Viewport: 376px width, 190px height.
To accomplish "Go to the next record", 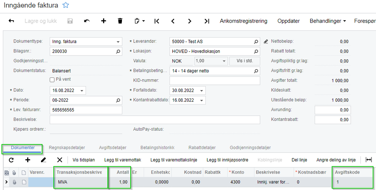I will pos(190,21).
